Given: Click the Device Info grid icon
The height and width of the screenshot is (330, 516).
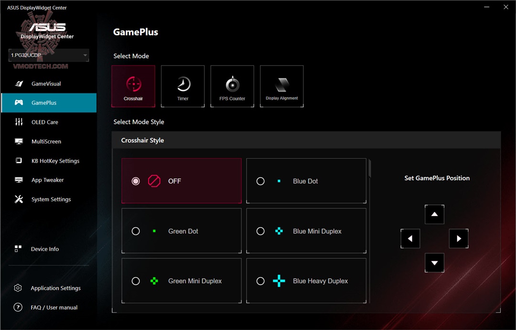Looking at the screenshot, I should pos(18,249).
